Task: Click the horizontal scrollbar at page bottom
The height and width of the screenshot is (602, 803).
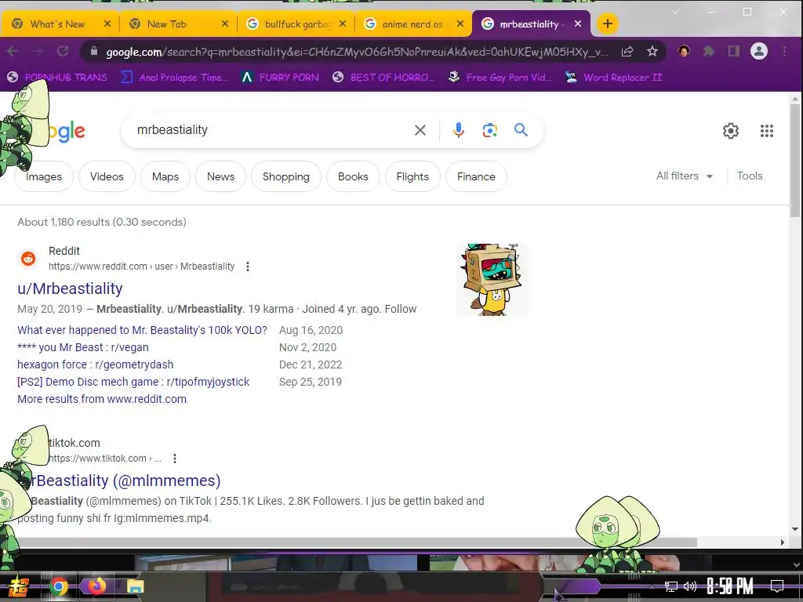Action: (357, 542)
